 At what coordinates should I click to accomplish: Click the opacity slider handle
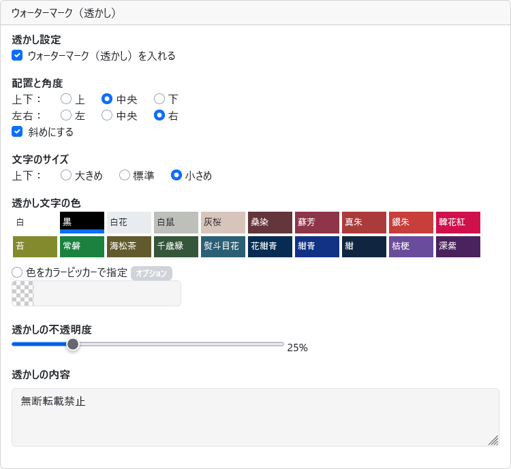(73, 344)
